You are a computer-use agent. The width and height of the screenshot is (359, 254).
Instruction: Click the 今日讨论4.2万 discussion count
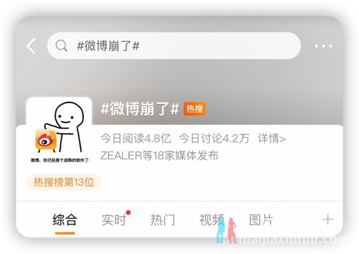coord(214,138)
